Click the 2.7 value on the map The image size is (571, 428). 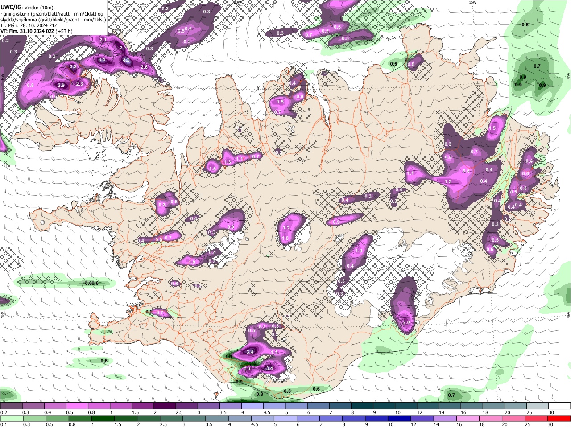123,48
